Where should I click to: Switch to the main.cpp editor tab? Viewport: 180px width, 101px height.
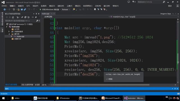[x=46, y=14]
